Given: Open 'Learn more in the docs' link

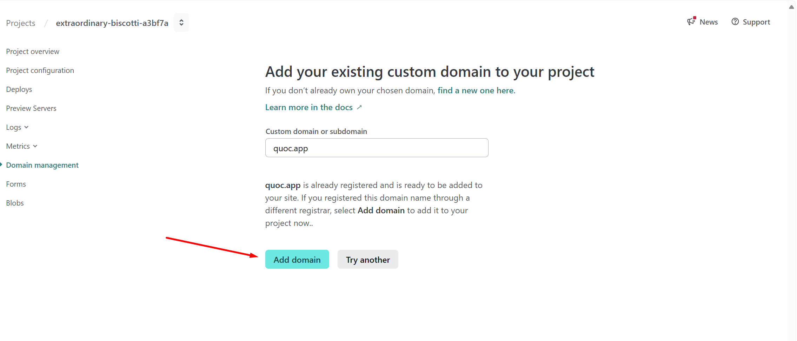Looking at the screenshot, I should (309, 107).
